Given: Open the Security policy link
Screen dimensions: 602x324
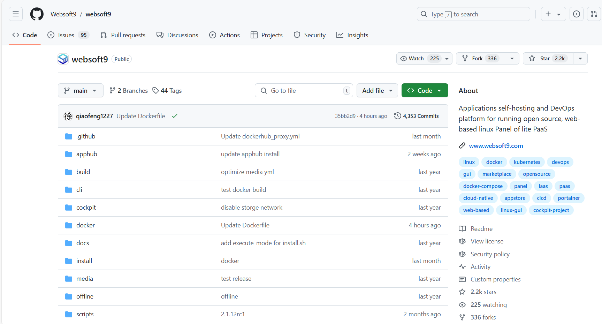Looking at the screenshot, I should 490,254.
